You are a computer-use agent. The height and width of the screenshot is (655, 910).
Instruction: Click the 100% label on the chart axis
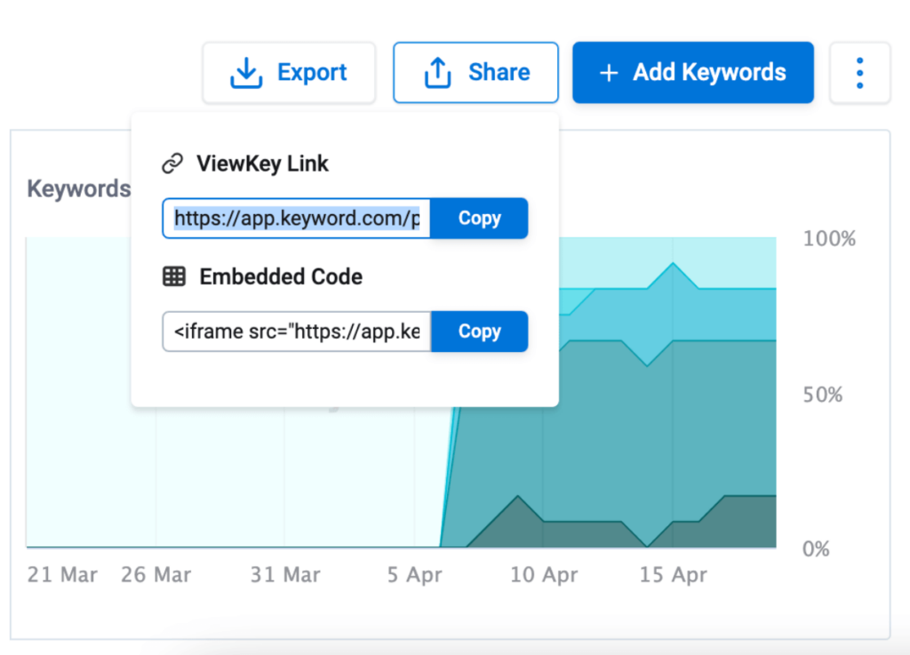pos(829,238)
